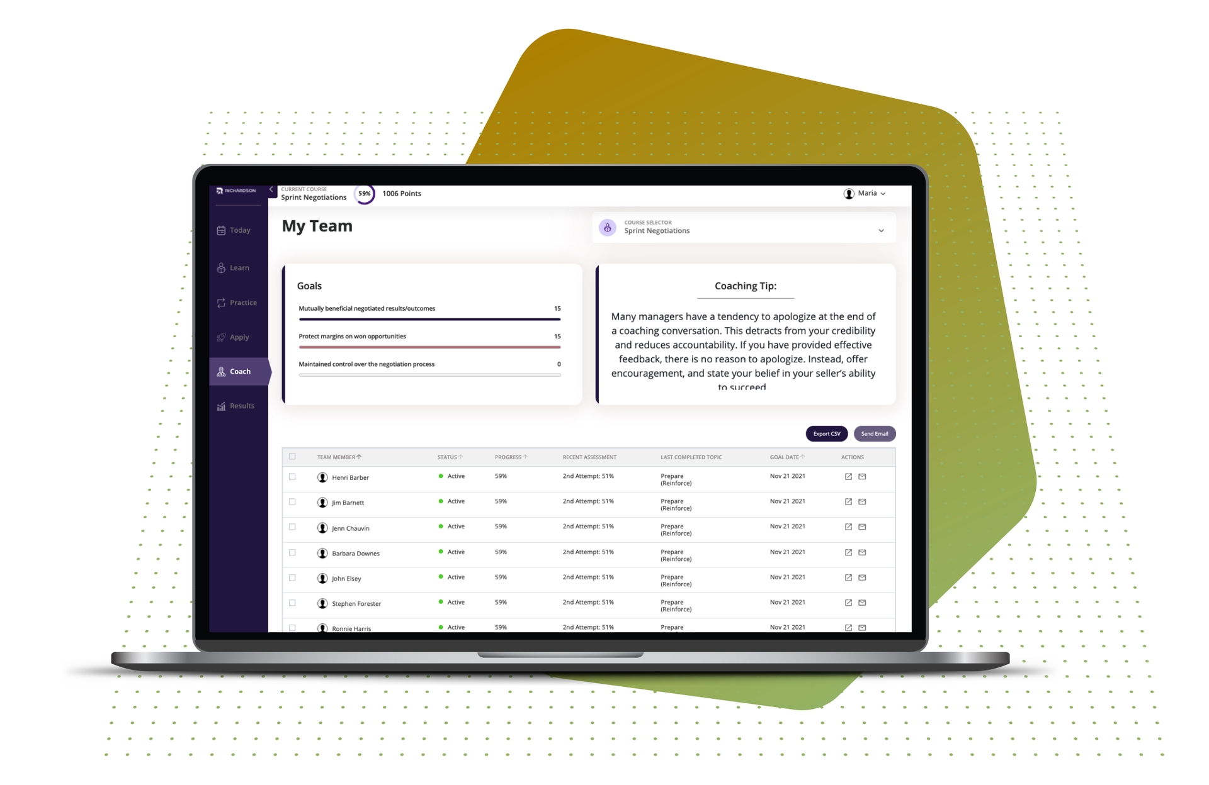The height and width of the screenshot is (785, 1209).
Task: Click the Practice sidebar navigation icon
Action: [219, 303]
